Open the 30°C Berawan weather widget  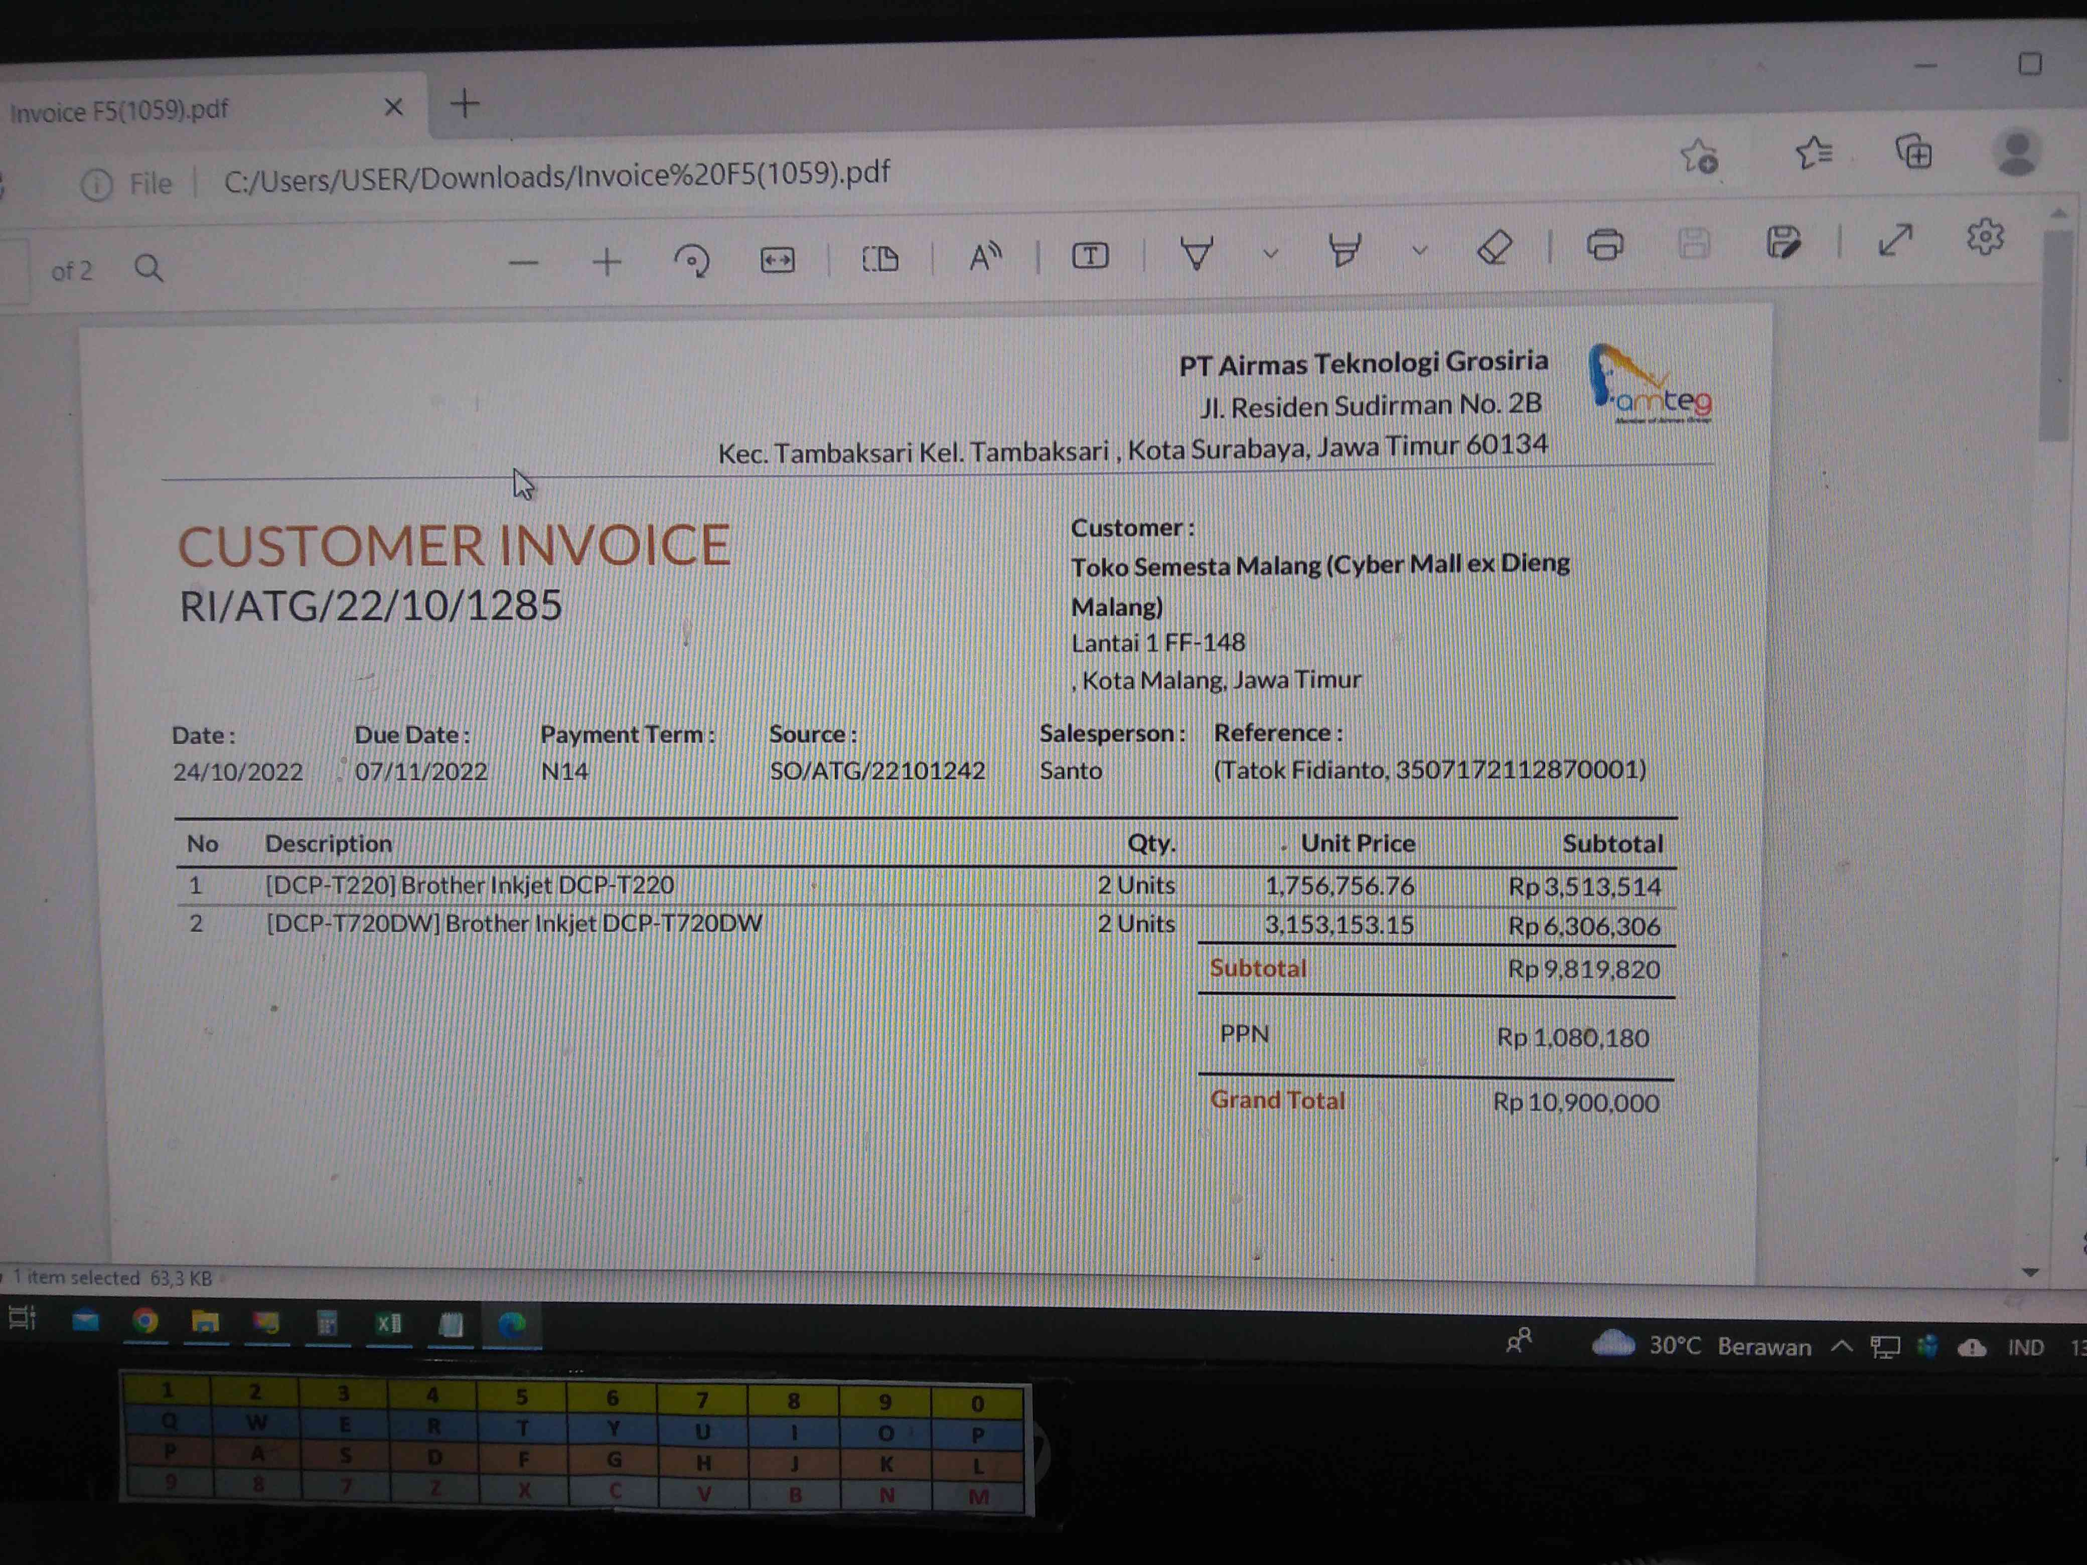[1701, 1345]
